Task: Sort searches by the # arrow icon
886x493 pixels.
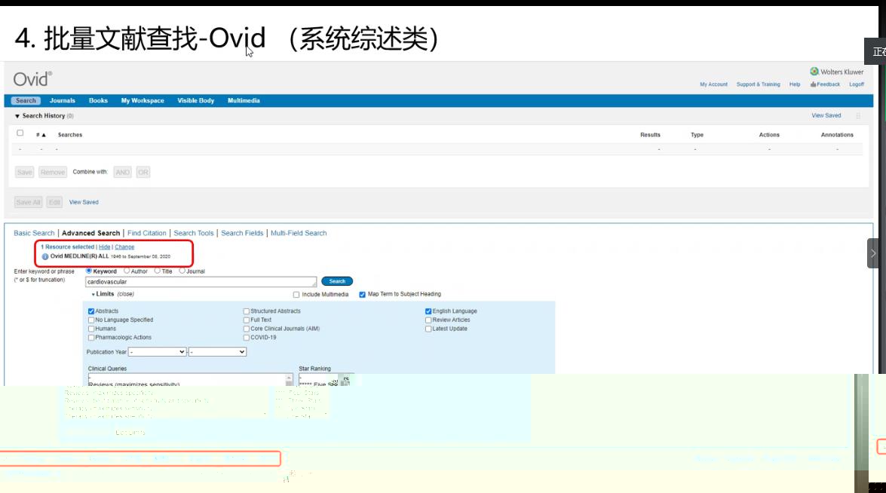Action: point(44,135)
